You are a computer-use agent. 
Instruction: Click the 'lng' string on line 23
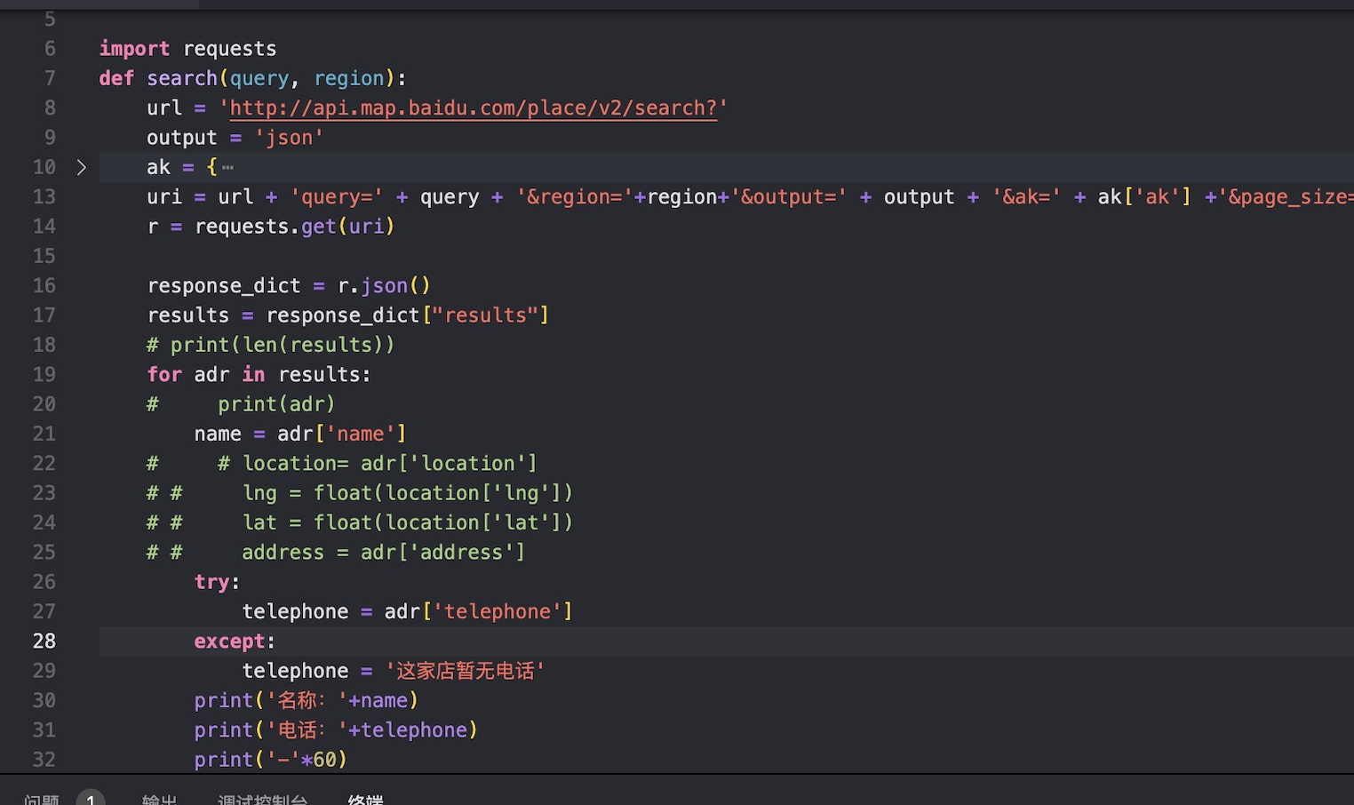point(522,493)
